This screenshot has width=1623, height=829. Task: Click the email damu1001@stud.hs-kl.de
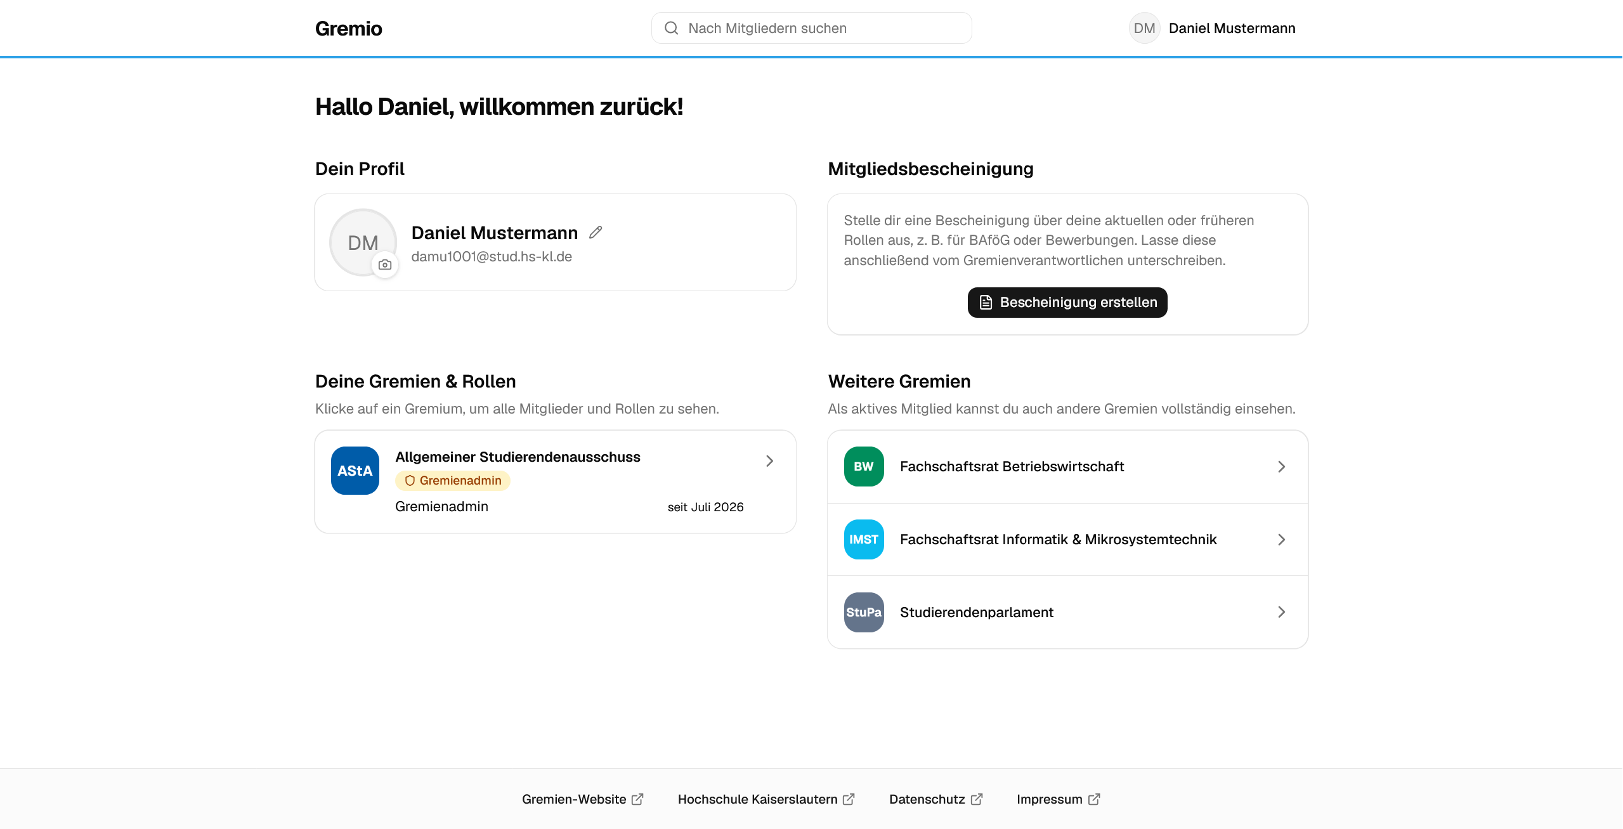click(x=492, y=256)
